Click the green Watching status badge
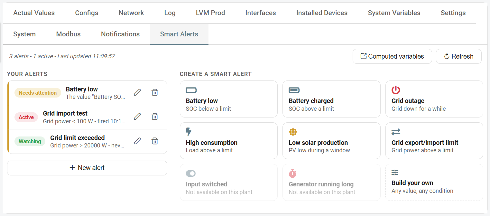Image resolution: width=490 pixels, height=216 pixels. 30,141
